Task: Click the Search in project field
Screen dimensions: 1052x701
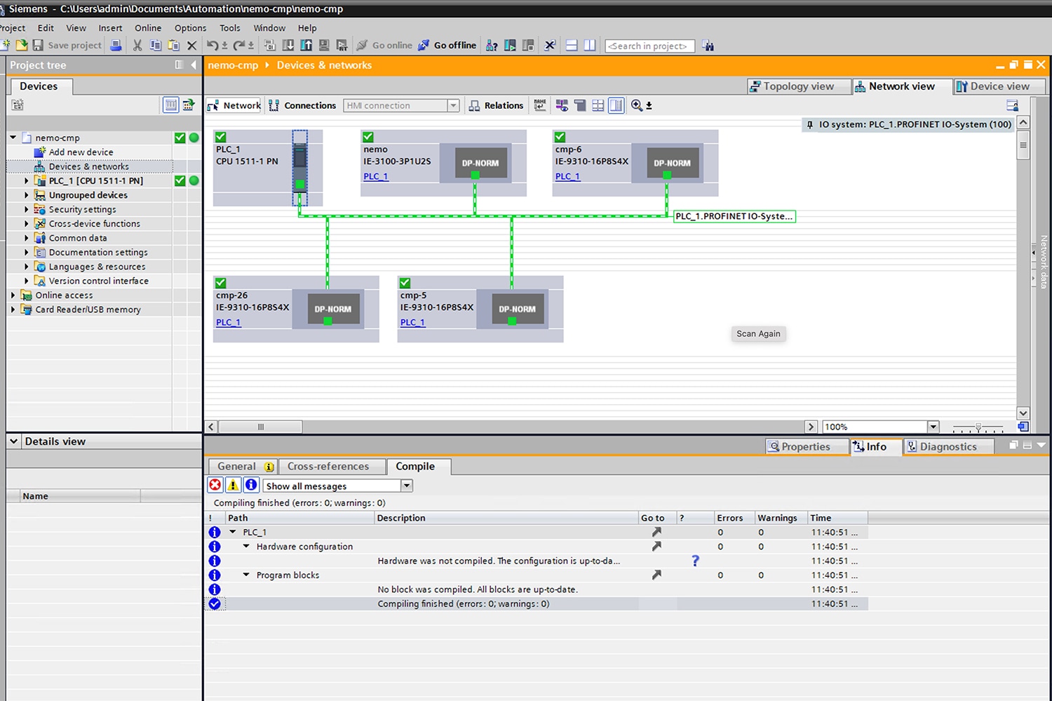Action: pyautogui.click(x=649, y=46)
